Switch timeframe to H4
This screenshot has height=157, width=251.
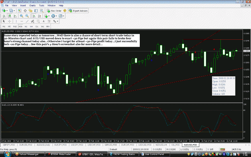(31, 27)
